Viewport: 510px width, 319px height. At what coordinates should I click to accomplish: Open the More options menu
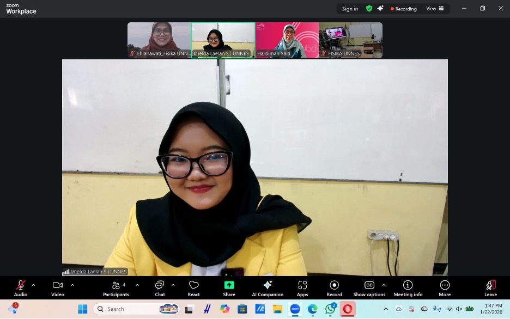click(445, 287)
